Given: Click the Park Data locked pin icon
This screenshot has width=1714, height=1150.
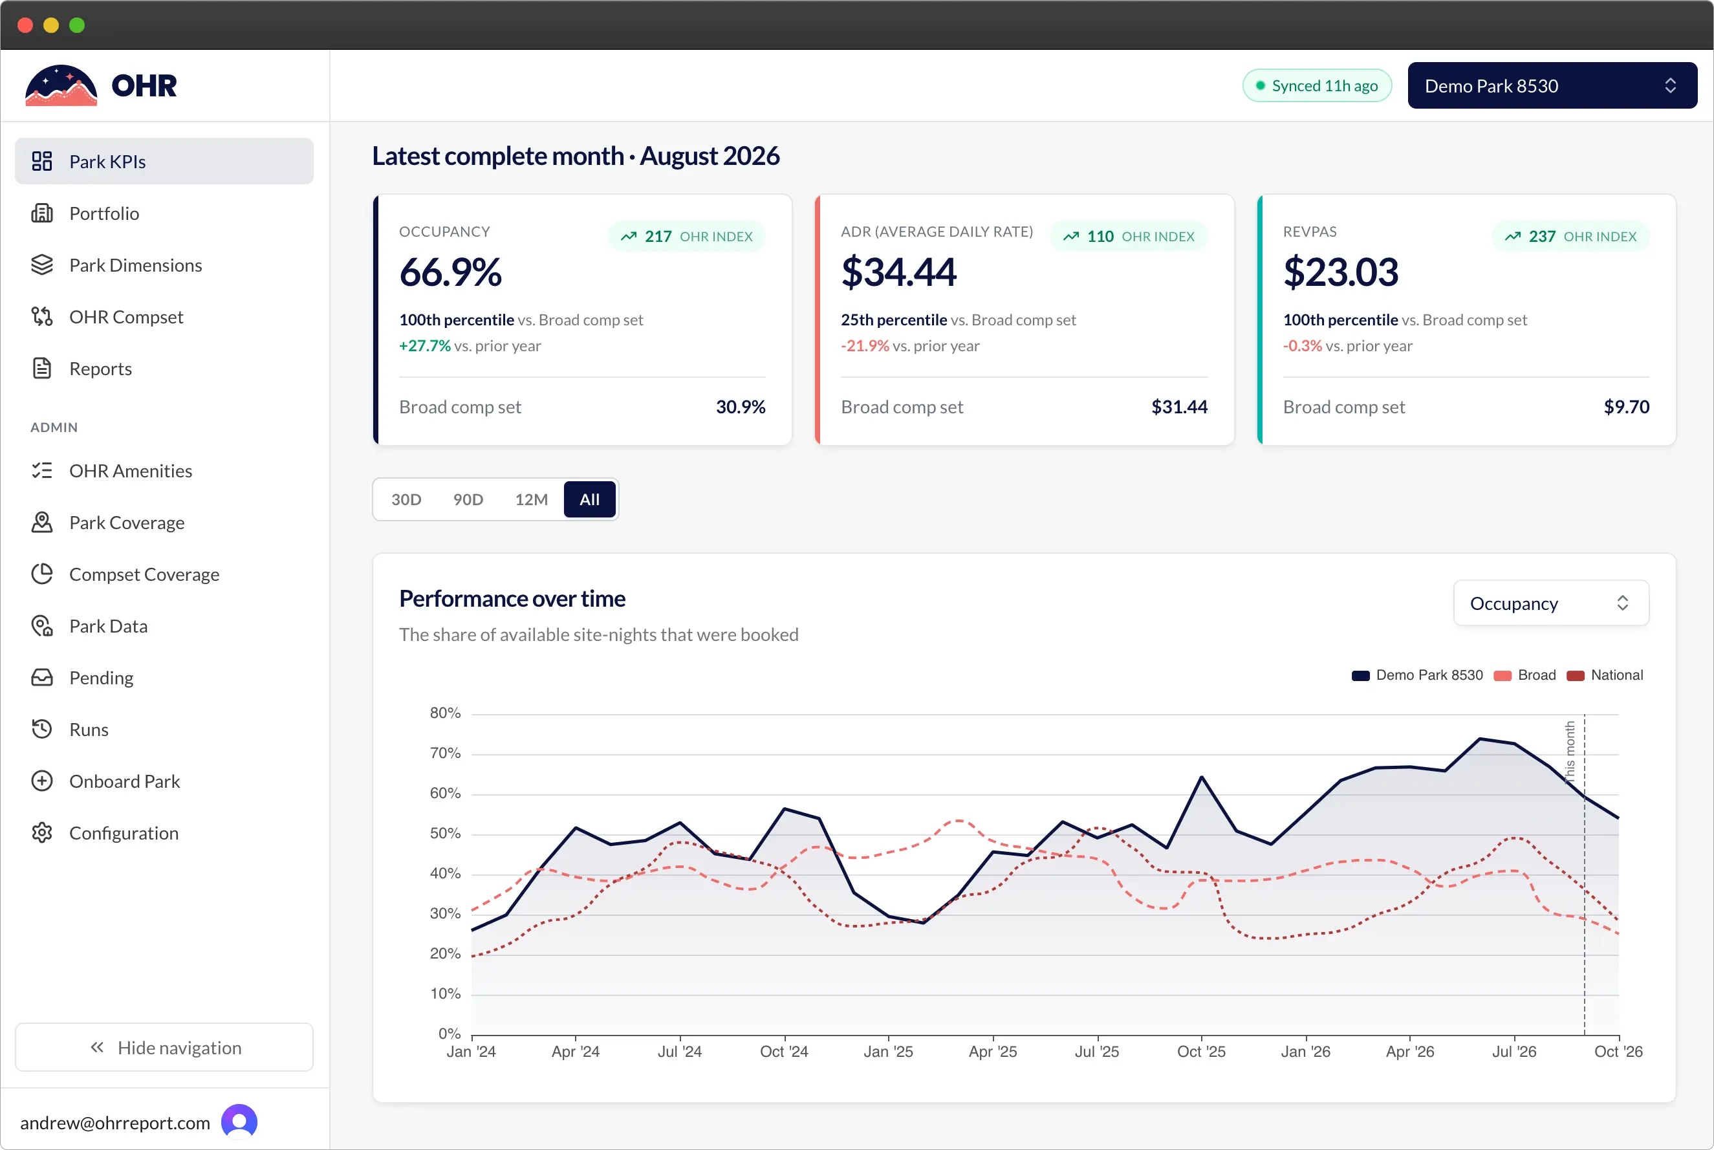Looking at the screenshot, I should coord(42,625).
